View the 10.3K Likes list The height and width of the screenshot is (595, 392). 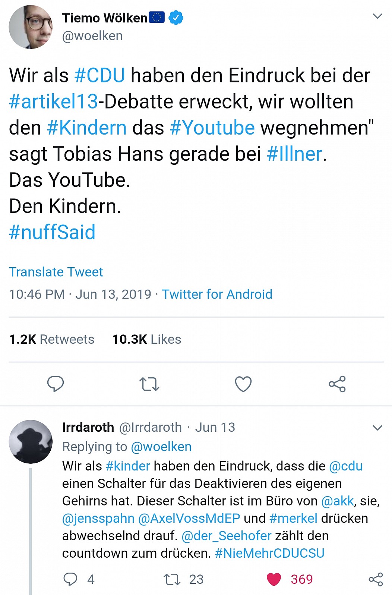pyautogui.click(x=146, y=339)
